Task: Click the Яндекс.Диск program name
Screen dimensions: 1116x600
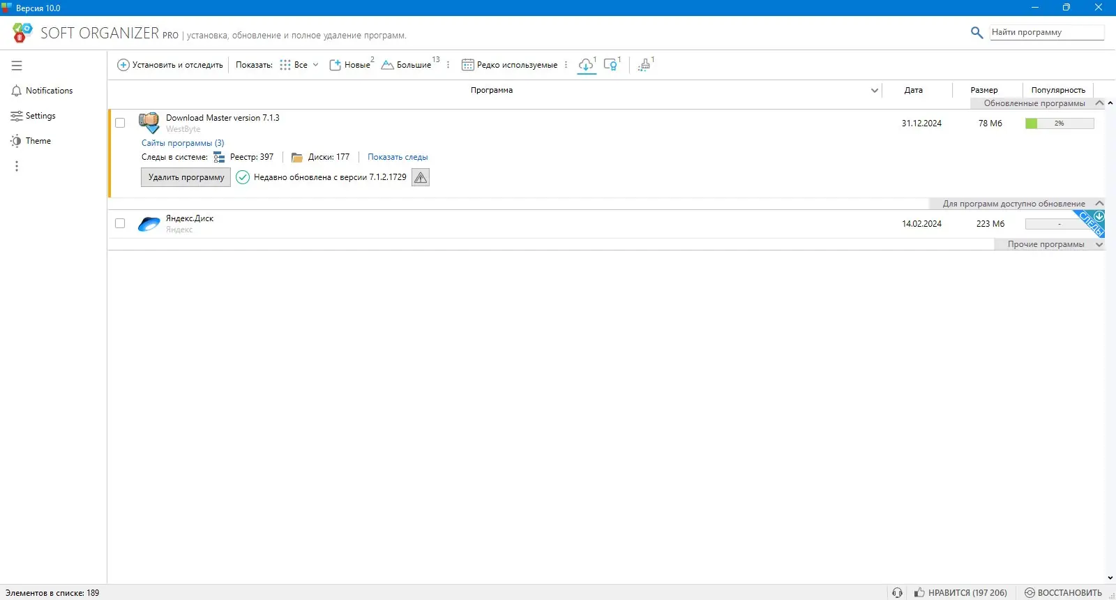Action: point(190,218)
